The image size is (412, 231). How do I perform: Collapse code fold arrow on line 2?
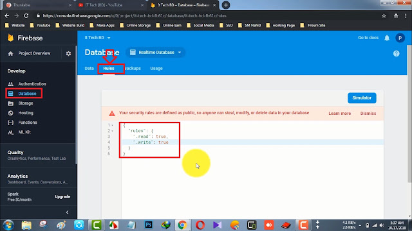[x=113, y=131]
